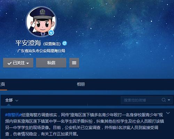This screenshot has width=174, height=139.
Task: Open the #微警讯# hashtag link
Action: (x=13, y=115)
